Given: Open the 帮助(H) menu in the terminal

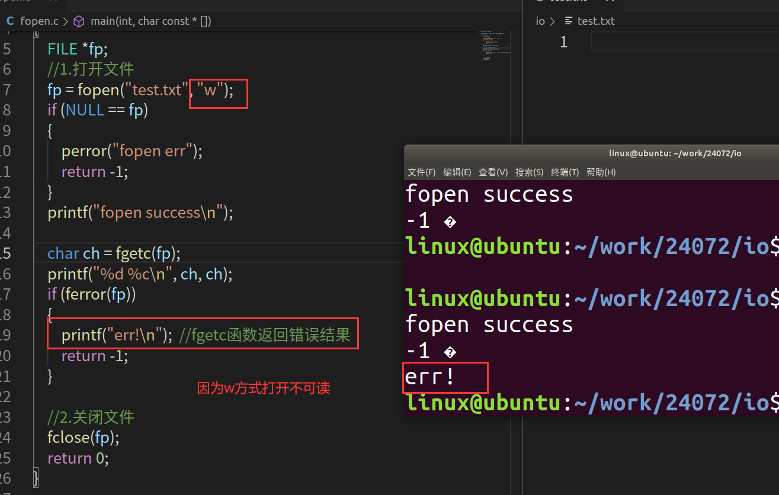Looking at the screenshot, I should 601,172.
